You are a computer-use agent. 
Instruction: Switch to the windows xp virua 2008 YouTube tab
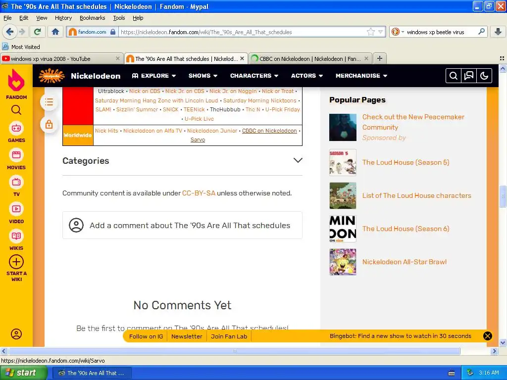61,58
